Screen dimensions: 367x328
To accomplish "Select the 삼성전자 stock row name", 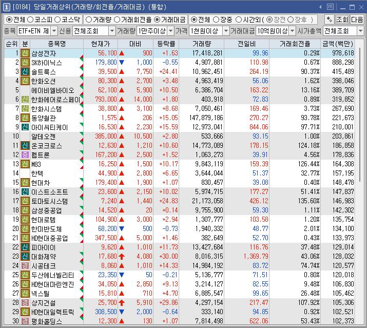I will (x=44, y=53).
